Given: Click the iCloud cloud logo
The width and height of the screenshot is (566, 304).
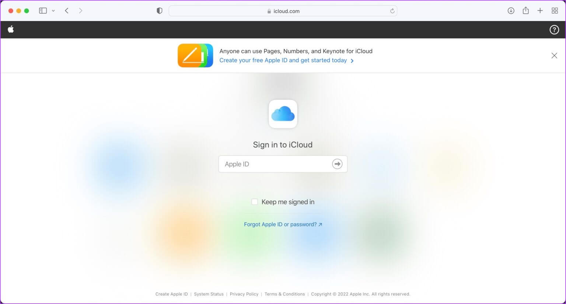Looking at the screenshot, I should click(283, 114).
